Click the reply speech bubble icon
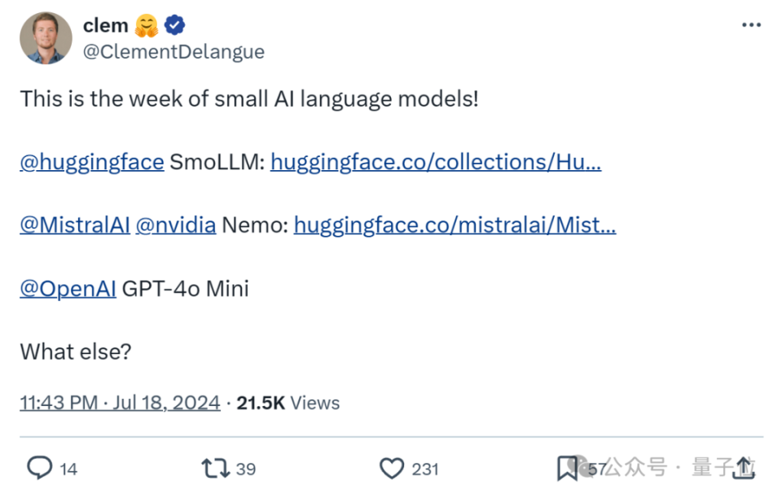The width and height of the screenshot is (782, 498). [39, 468]
